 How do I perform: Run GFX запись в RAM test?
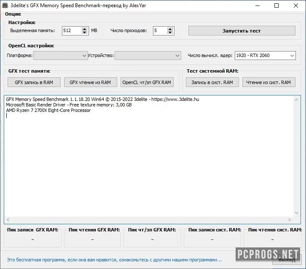tap(34, 82)
